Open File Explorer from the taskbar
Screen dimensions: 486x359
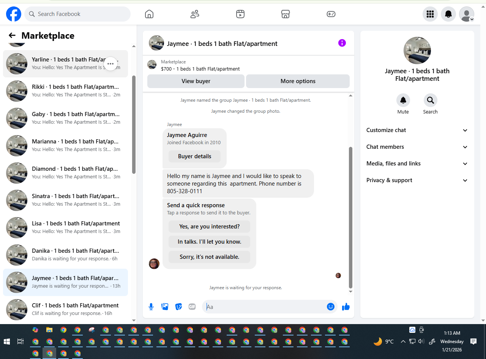pyautogui.click(x=49, y=330)
